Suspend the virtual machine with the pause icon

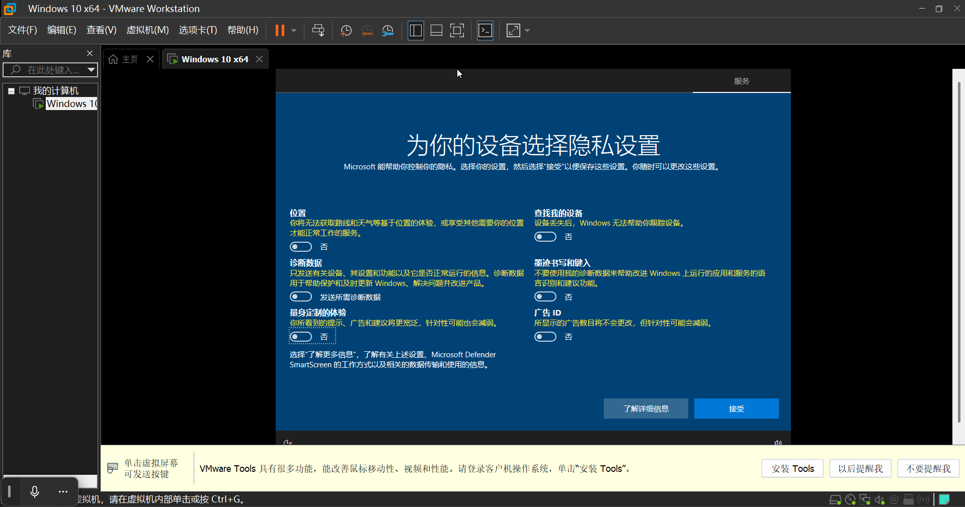pos(280,30)
